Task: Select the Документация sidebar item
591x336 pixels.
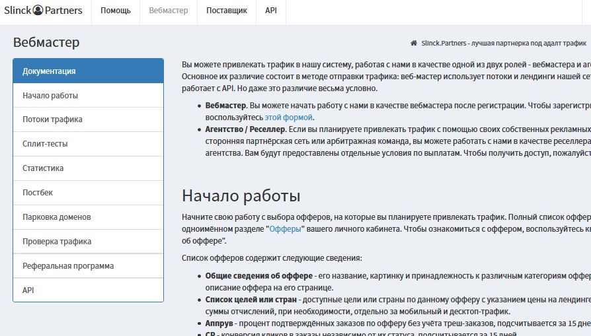Action: pyautogui.click(x=88, y=71)
